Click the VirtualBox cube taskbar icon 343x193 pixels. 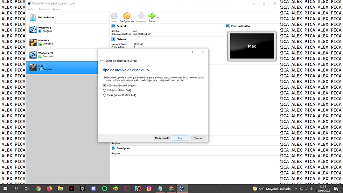pyautogui.click(x=182, y=189)
